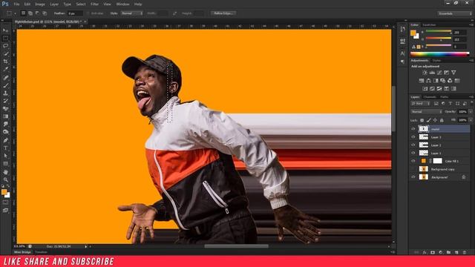Image resolution: width=475 pixels, height=267 pixels.
Task: Open the Essentials workspace dropdown
Action: pos(455,13)
